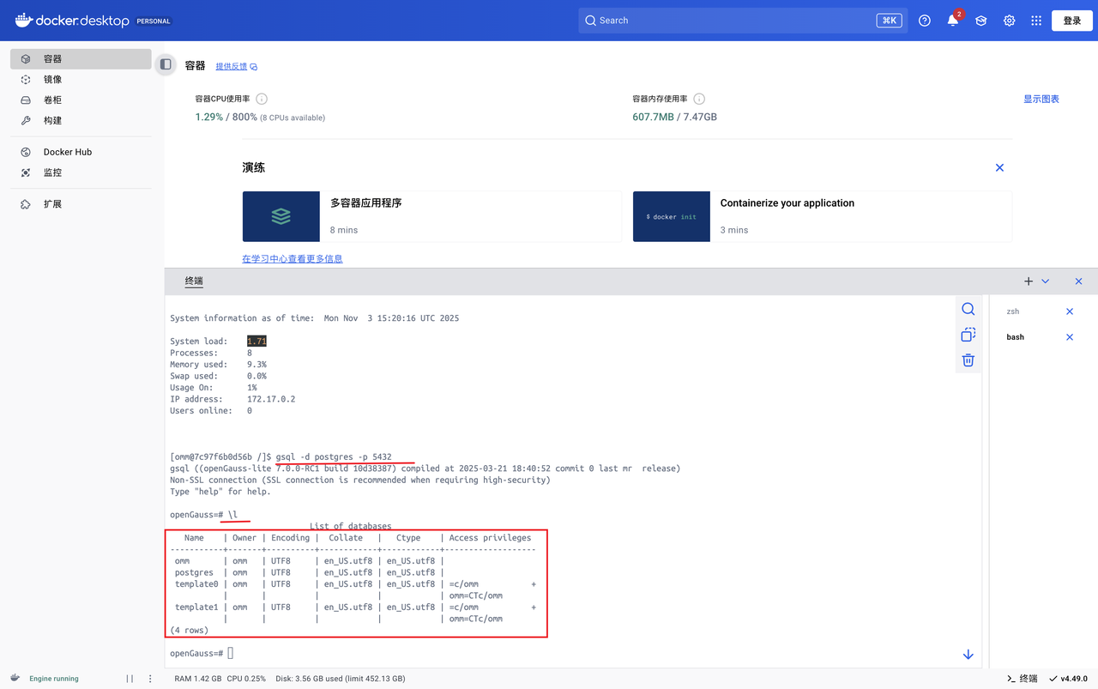The image size is (1098, 689).
Task: Close the bash terminal session
Action: 1070,337
